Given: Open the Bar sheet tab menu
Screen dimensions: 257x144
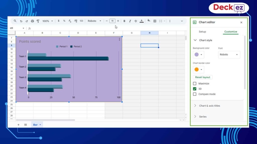Looking at the screenshot, I should (40, 124).
